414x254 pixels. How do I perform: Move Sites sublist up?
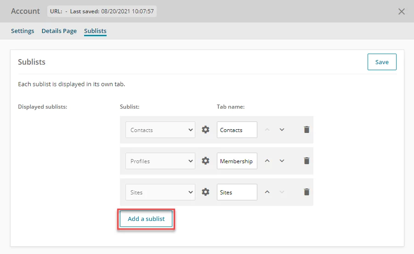tap(267, 192)
